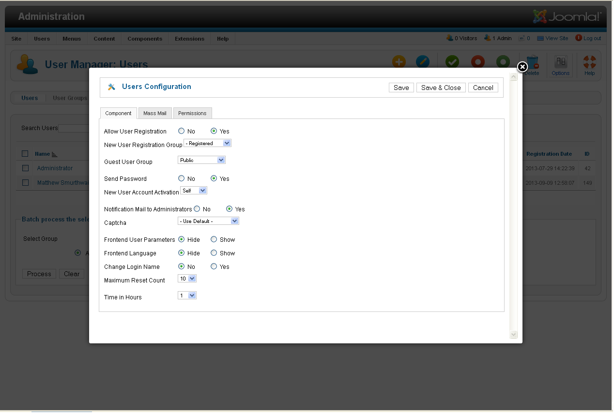Select Show for Frontend Language
Image resolution: width=614 pixels, height=413 pixels.
(x=214, y=252)
